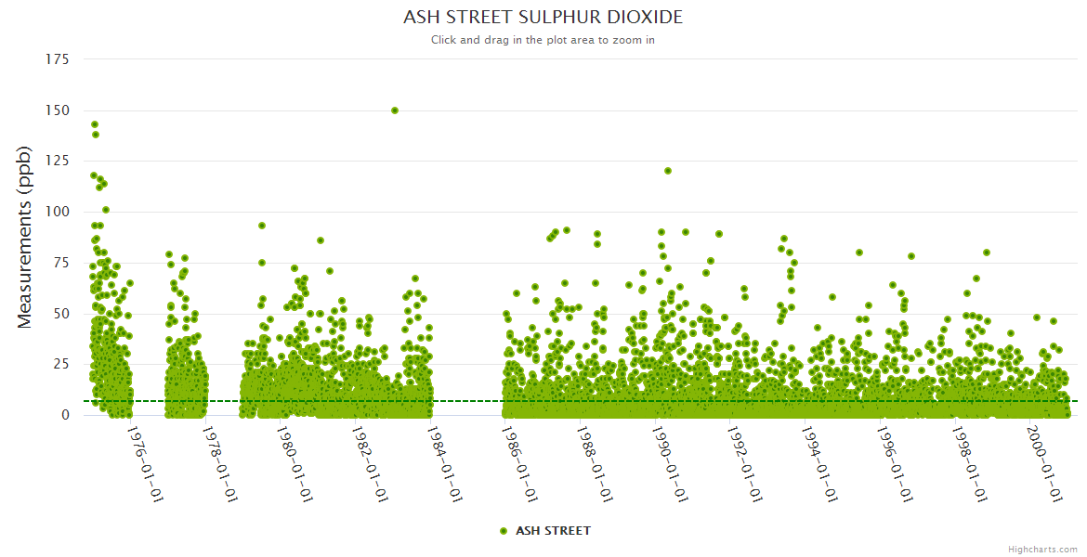Click the 93 ppb point before 1980
The width and height of the screenshot is (1087, 557).
coord(262,226)
